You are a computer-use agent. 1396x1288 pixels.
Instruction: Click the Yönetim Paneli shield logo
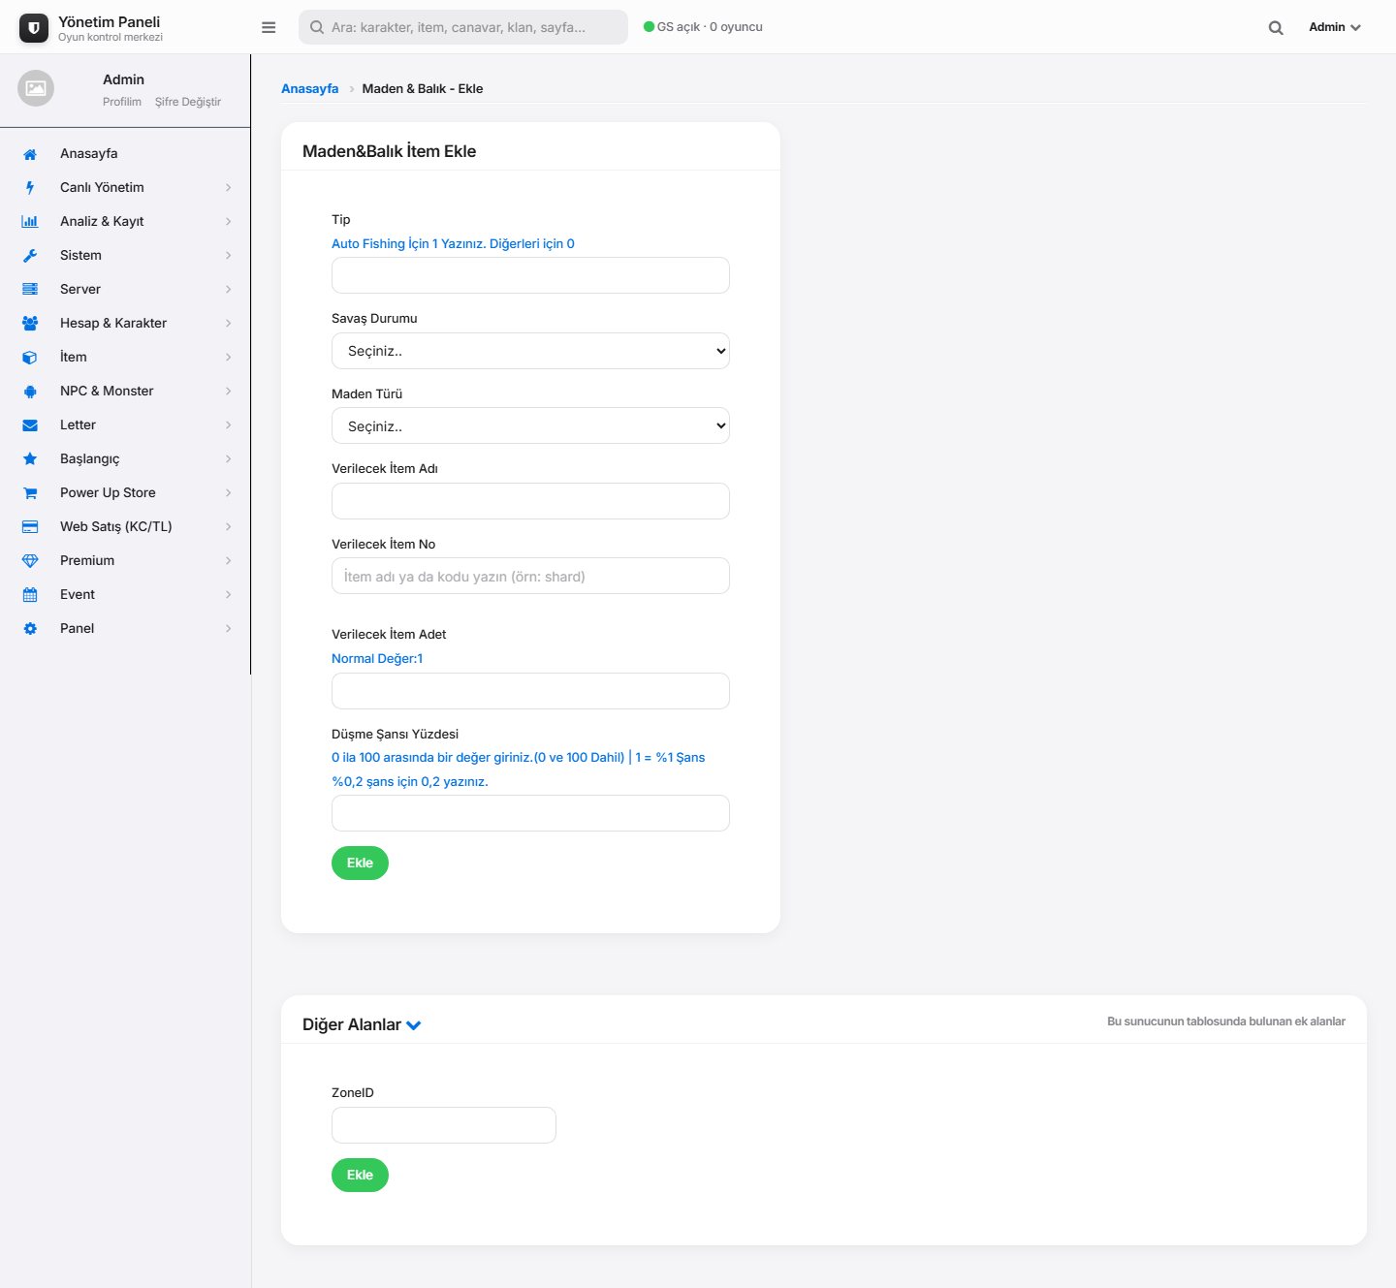pos(34,28)
